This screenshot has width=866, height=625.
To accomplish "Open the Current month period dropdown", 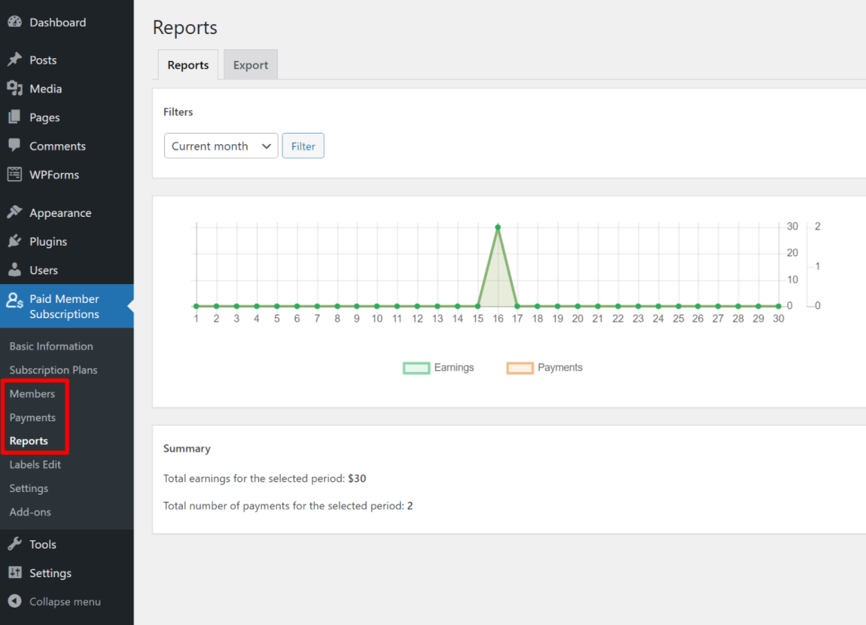I will [221, 146].
